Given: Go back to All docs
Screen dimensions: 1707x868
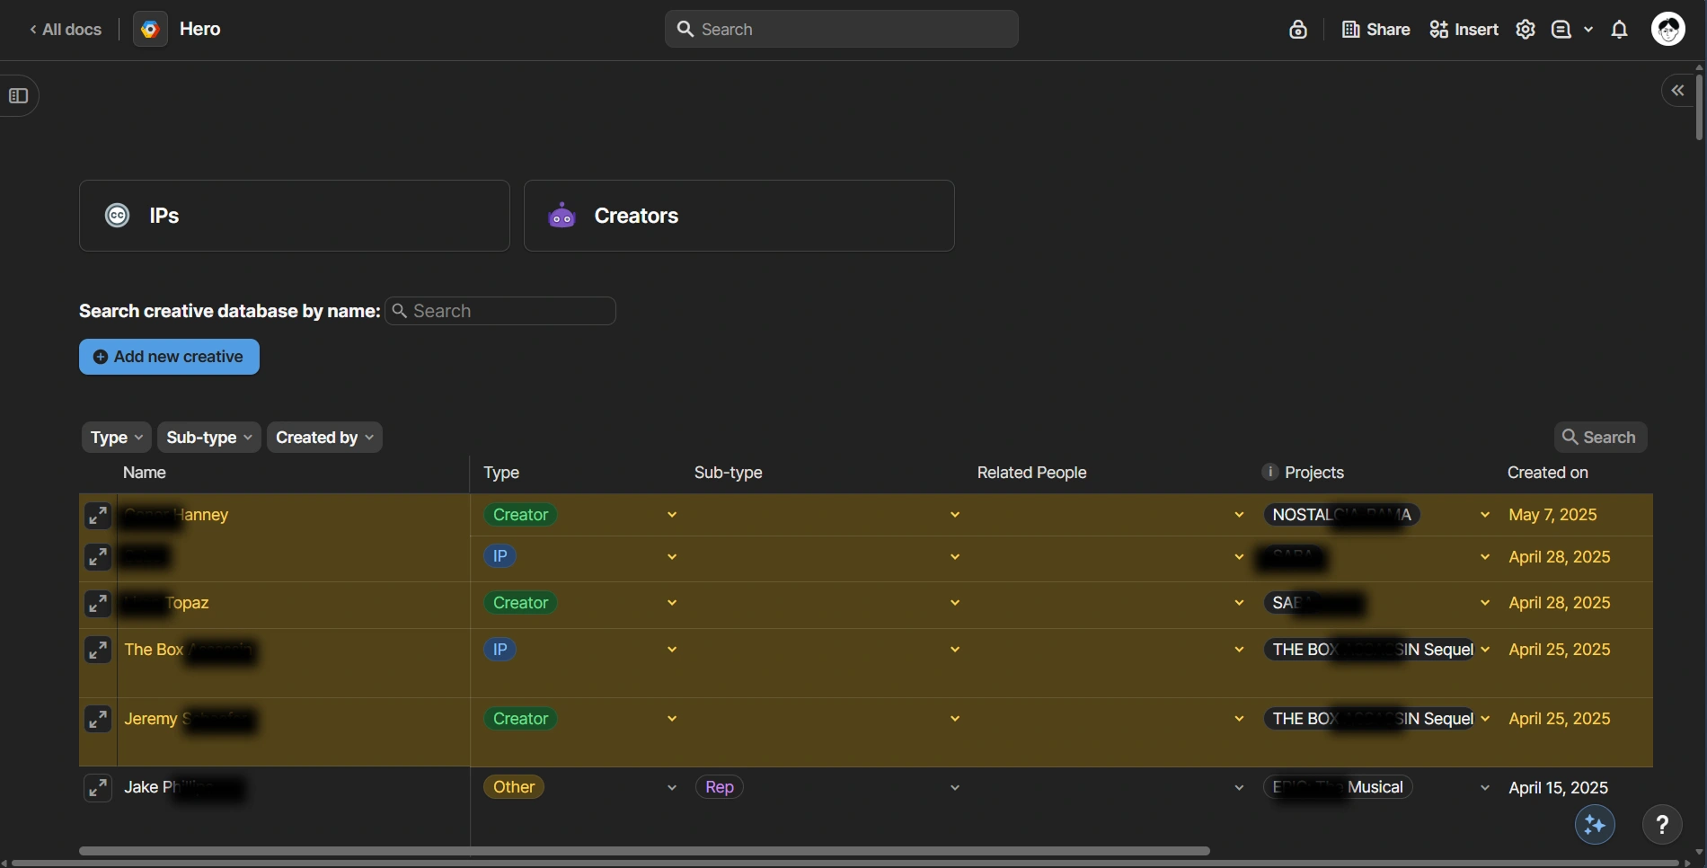Looking at the screenshot, I should [x=66, y=30].
